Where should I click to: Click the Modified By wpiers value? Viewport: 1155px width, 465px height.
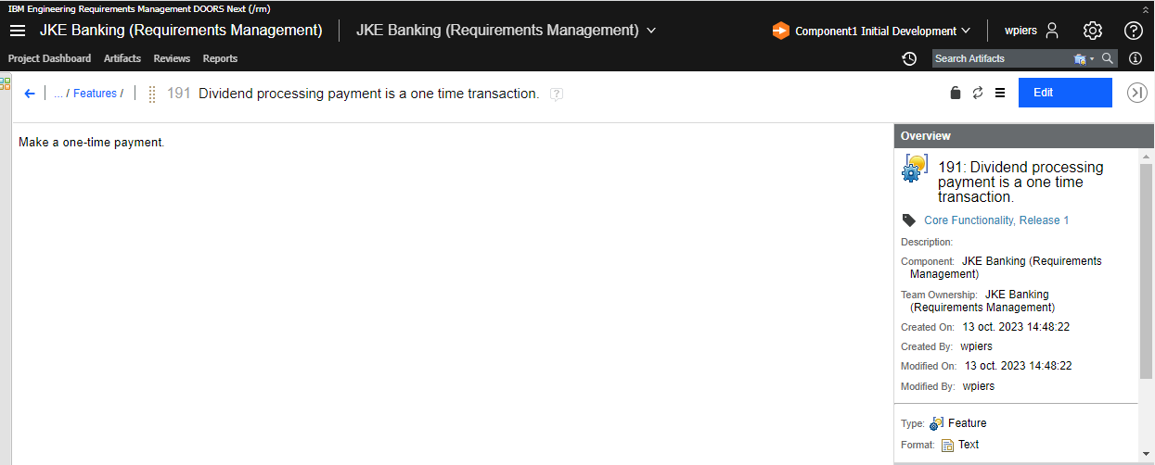point(979,386)
